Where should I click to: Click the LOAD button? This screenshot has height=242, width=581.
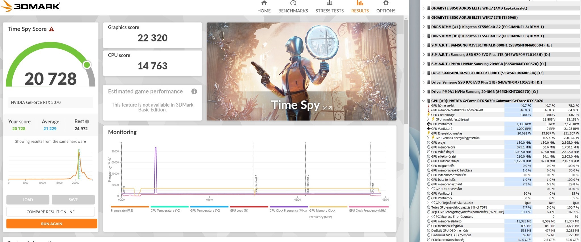coord(28,199)
